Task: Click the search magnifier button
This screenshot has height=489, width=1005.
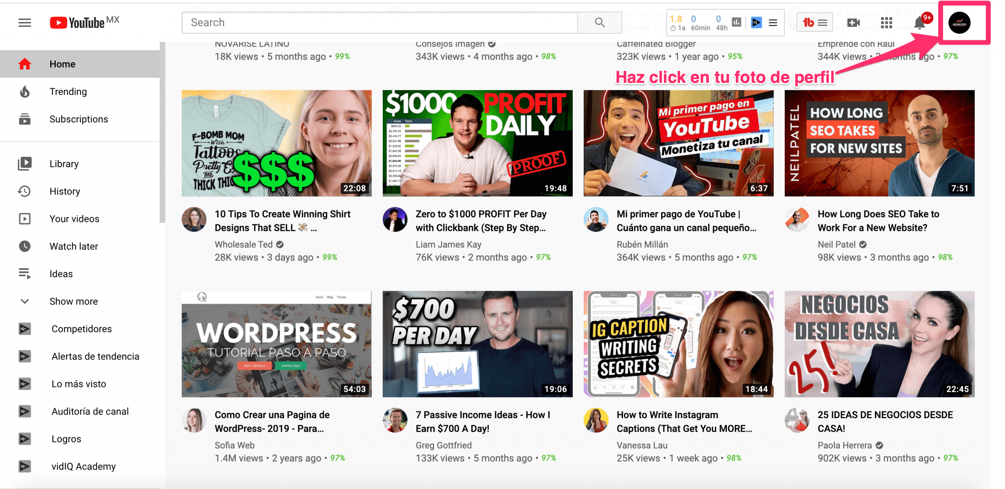Action: [x=599, y=22]
